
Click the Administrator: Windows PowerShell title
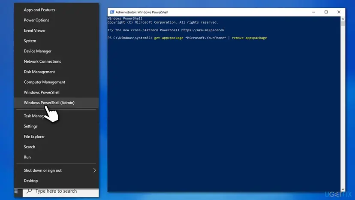pos(142,12)
